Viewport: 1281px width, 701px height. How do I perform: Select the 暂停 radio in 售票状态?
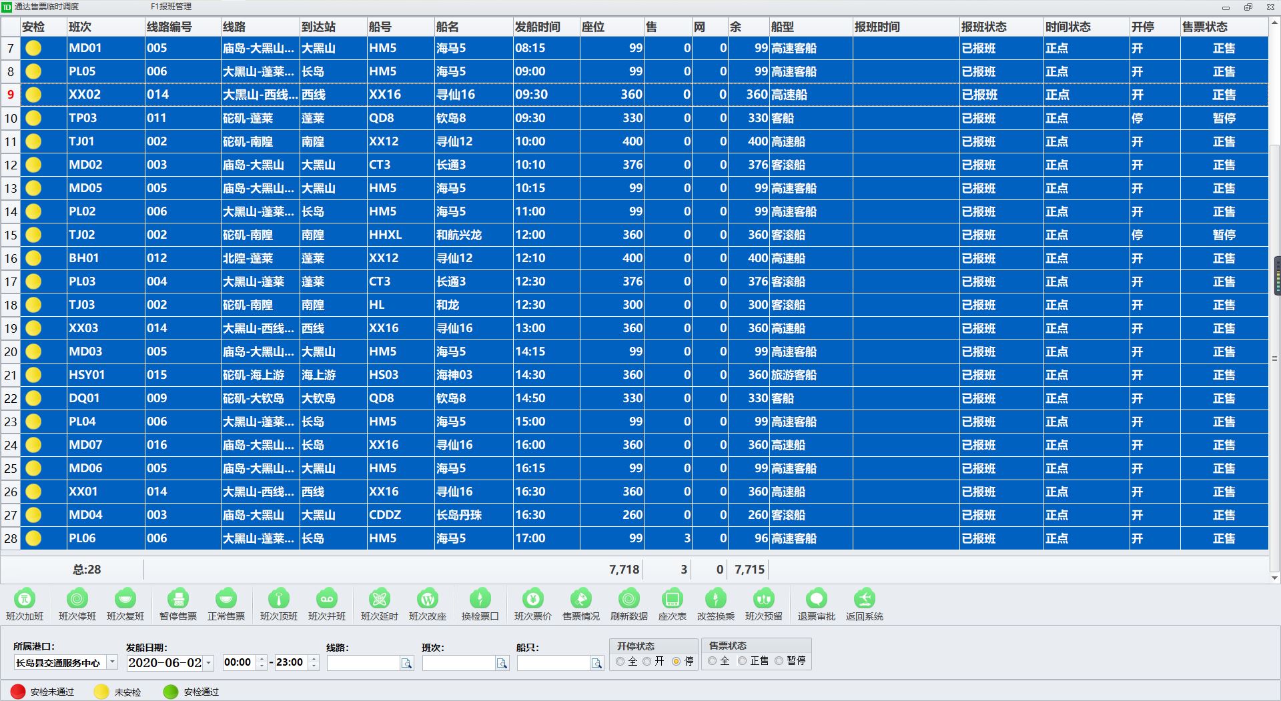[779, 660]
